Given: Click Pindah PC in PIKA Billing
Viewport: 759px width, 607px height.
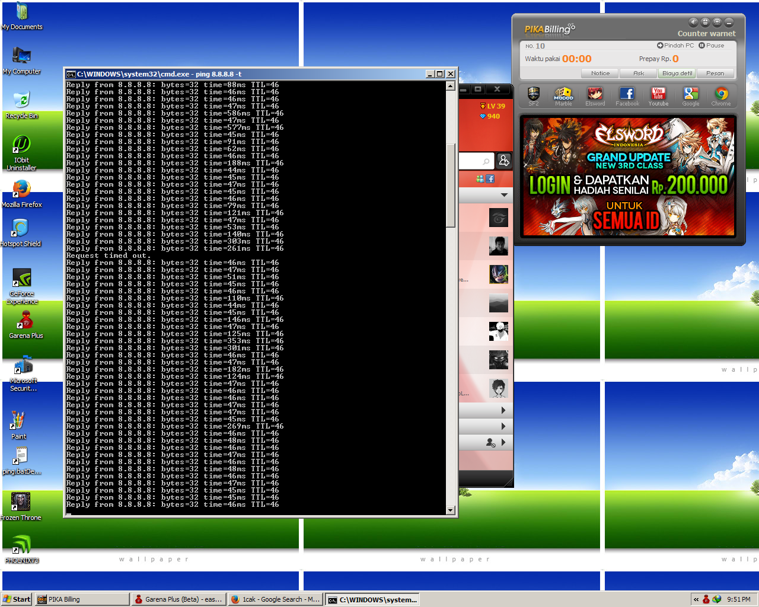Looking at the screenshot, I should click(x=675, y=45).
